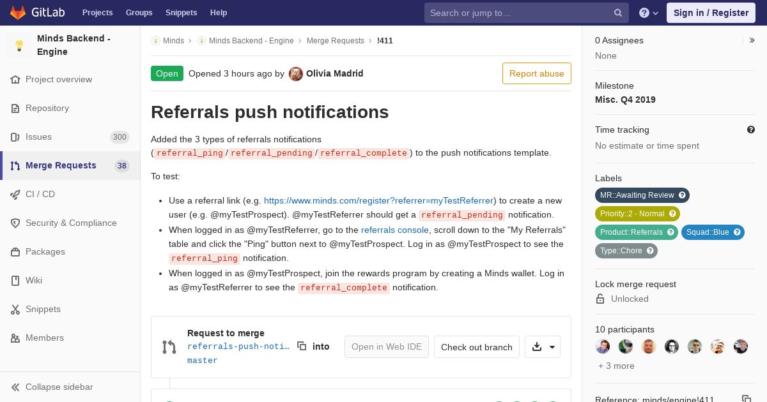This screenshot has width=767, height=402.
Task: Open Time tracking help icon
Action: [751, 130]
